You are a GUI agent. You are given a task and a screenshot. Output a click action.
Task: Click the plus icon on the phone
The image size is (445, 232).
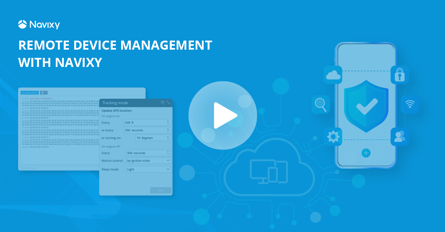366,153
